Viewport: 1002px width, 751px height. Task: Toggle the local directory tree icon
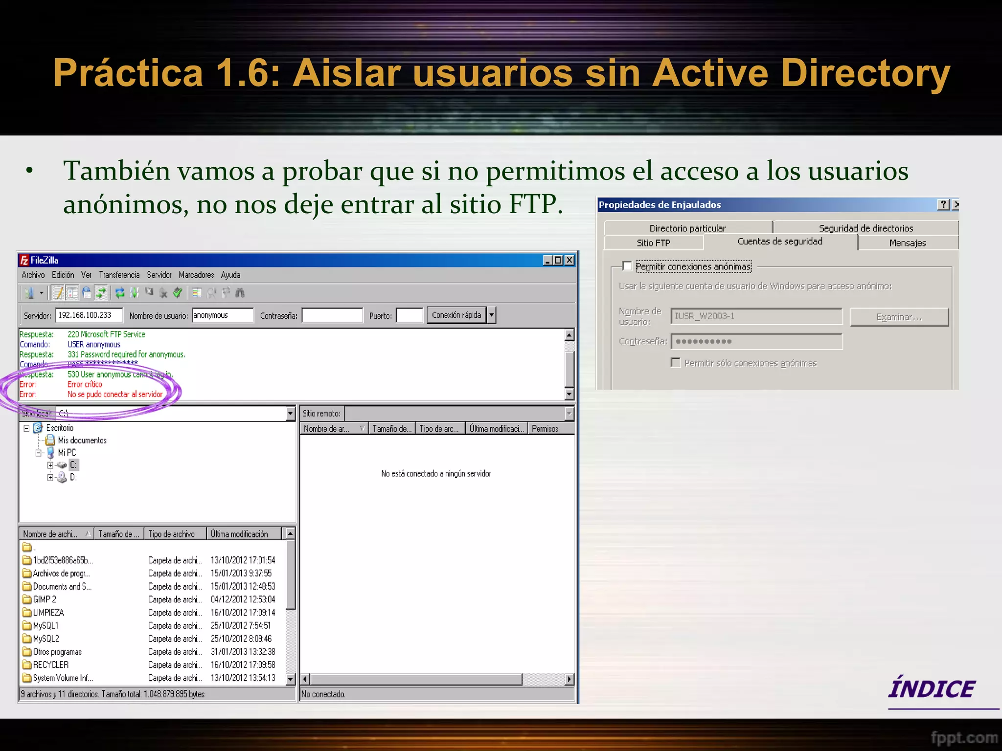tap(72, 293)
